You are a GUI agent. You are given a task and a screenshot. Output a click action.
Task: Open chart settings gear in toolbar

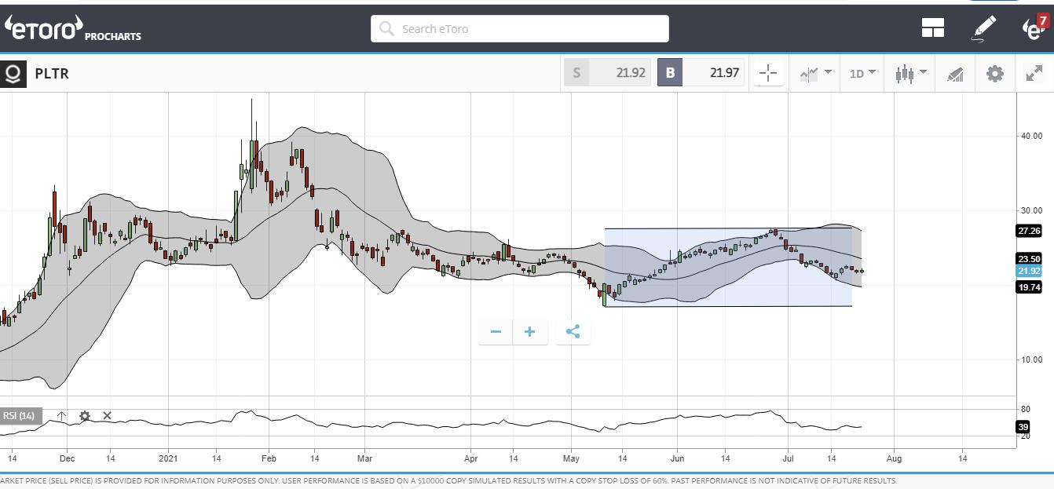tap(994, 74)
